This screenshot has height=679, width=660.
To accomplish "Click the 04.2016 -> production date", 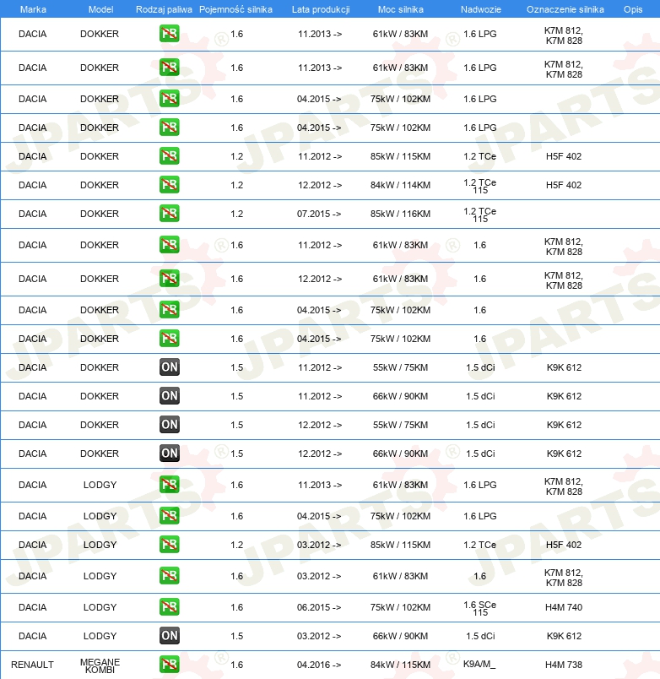I will pyautogui.click(x=319, y=665).
